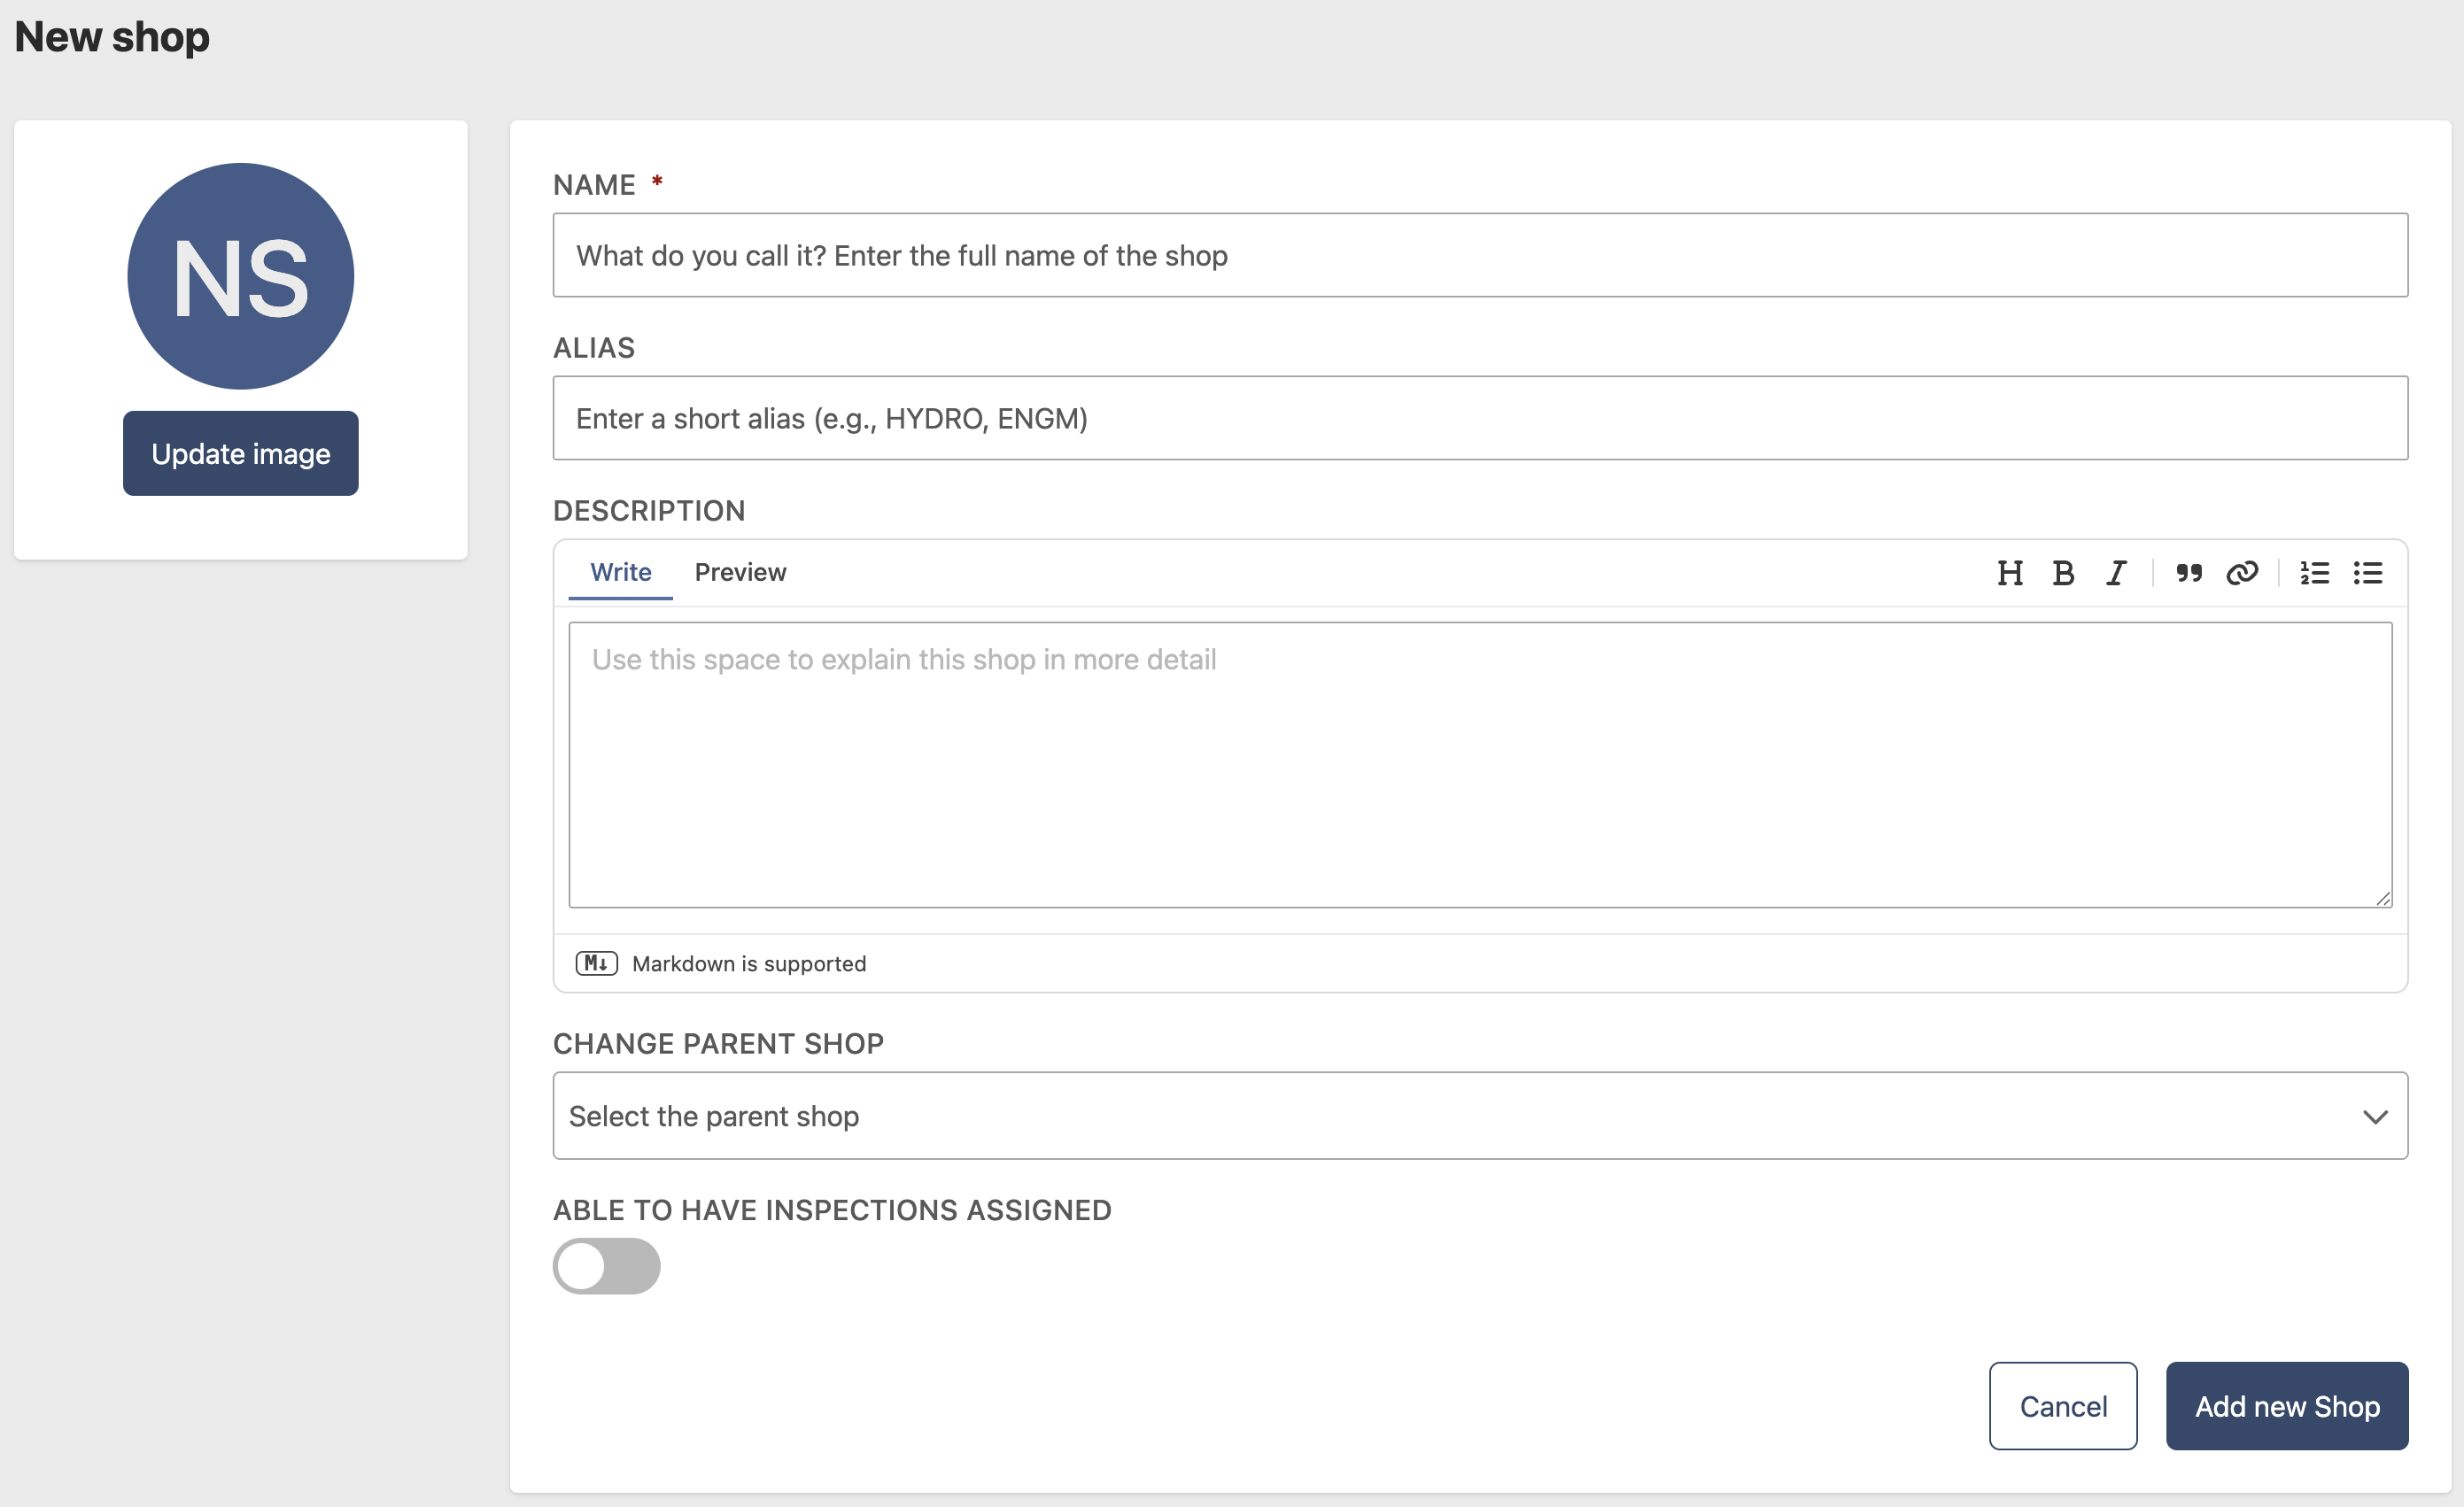Apply bold formatting in description toolbar

click(2062, 573)
